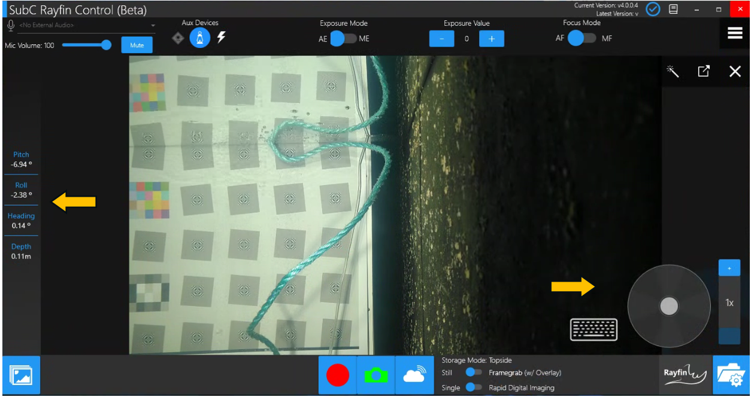Open the folder settings icon

coord(731,375)
